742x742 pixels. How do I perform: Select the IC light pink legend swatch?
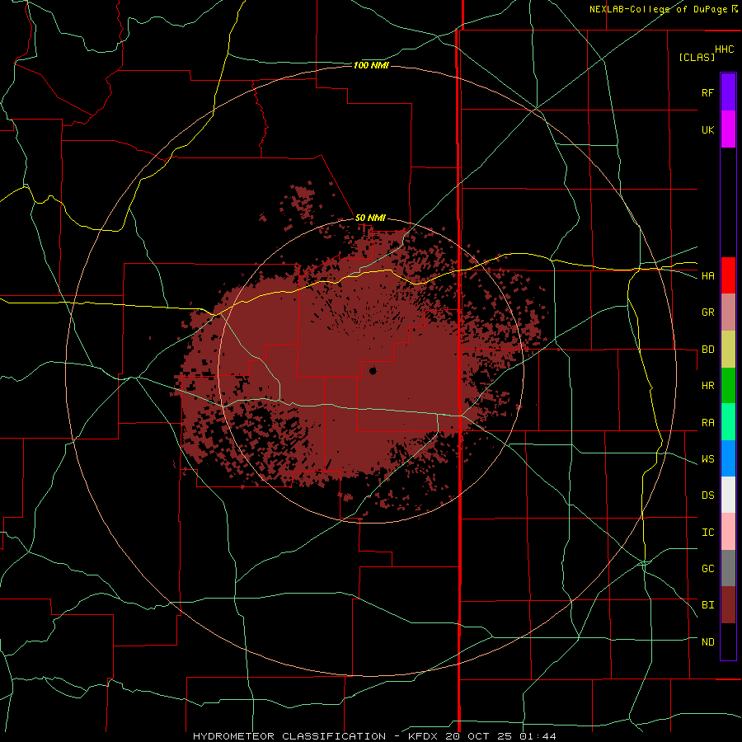pos(728,532)
